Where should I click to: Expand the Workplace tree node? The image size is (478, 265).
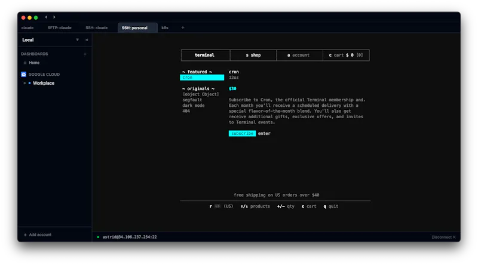24,83
